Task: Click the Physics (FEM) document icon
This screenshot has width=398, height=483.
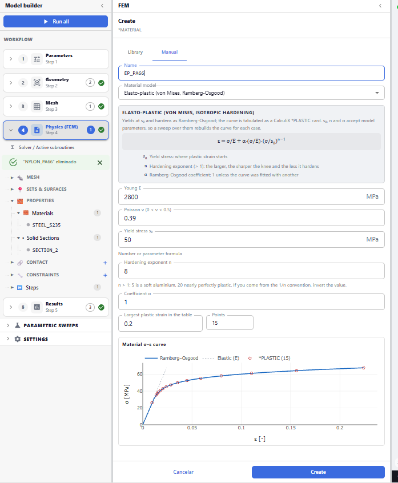Action: 37,130
